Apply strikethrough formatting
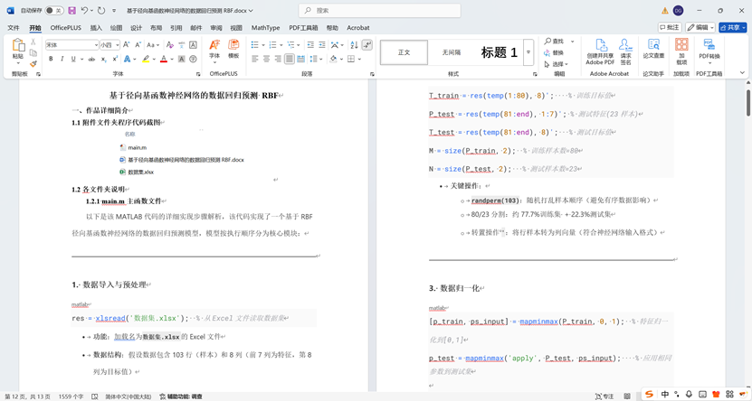752x401 pixels. point(91,59)
